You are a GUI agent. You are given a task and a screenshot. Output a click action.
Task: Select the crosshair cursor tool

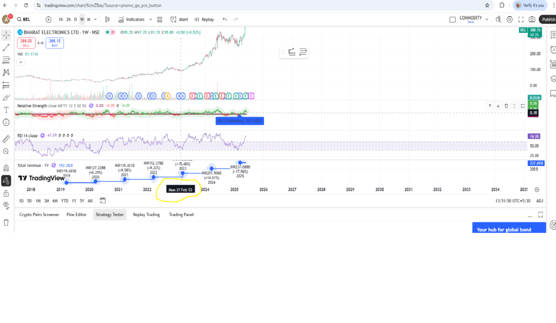6,35
